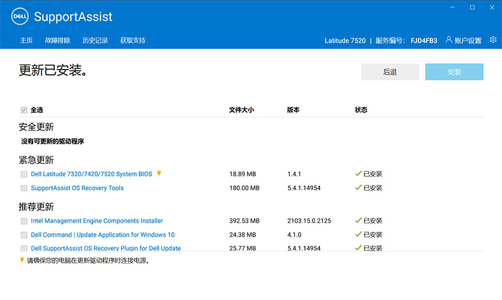502x300 pixels.
Task: Open Dell Command Update Application link
Action: (103, 235)
